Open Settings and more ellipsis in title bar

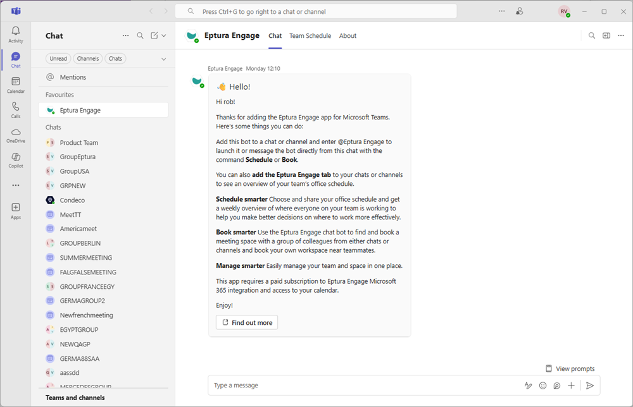(x=502, y=11)
